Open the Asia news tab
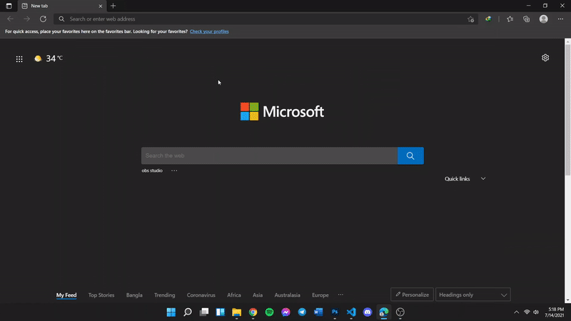This screenshot has height=321, width=571. (x=258, y=295)
